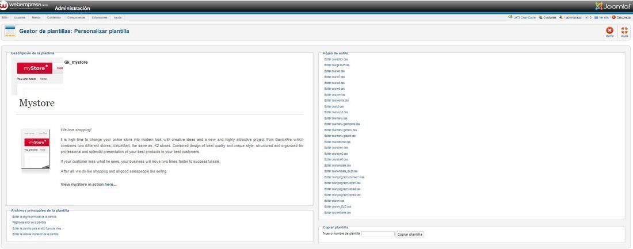Open Editar css/jom.css
The width and height of the screenshot is (633, 249).
point(335,94)
